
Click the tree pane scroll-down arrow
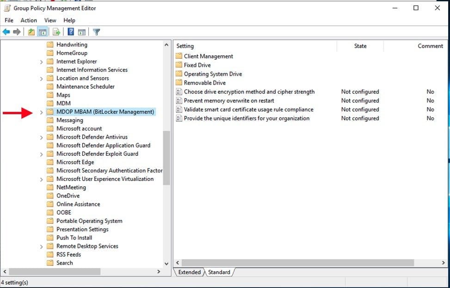click(x=166, y=263)
